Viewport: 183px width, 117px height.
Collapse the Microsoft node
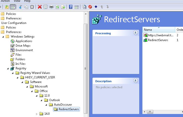27,87
